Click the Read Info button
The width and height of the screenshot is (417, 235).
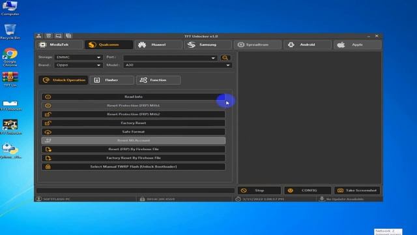click(x=134, y=97)
